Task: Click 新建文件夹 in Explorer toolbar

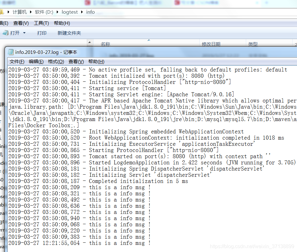Action: coord(69,33)
